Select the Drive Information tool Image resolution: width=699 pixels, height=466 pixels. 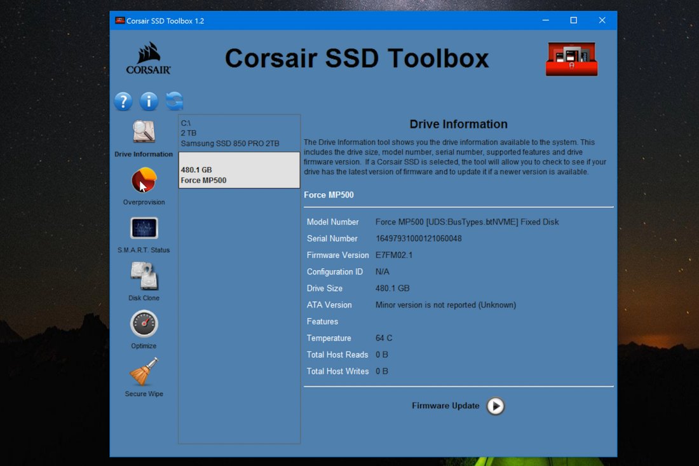[x=144, y=133]
